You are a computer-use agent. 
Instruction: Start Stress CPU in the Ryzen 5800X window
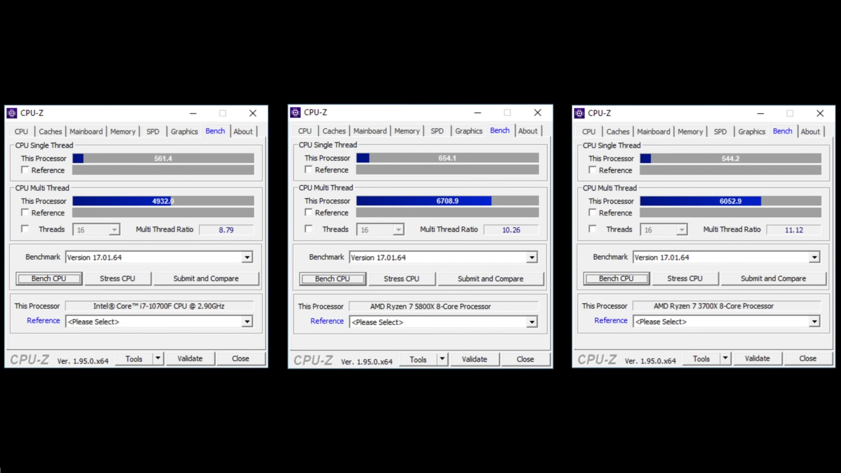(x=401, y=279)
